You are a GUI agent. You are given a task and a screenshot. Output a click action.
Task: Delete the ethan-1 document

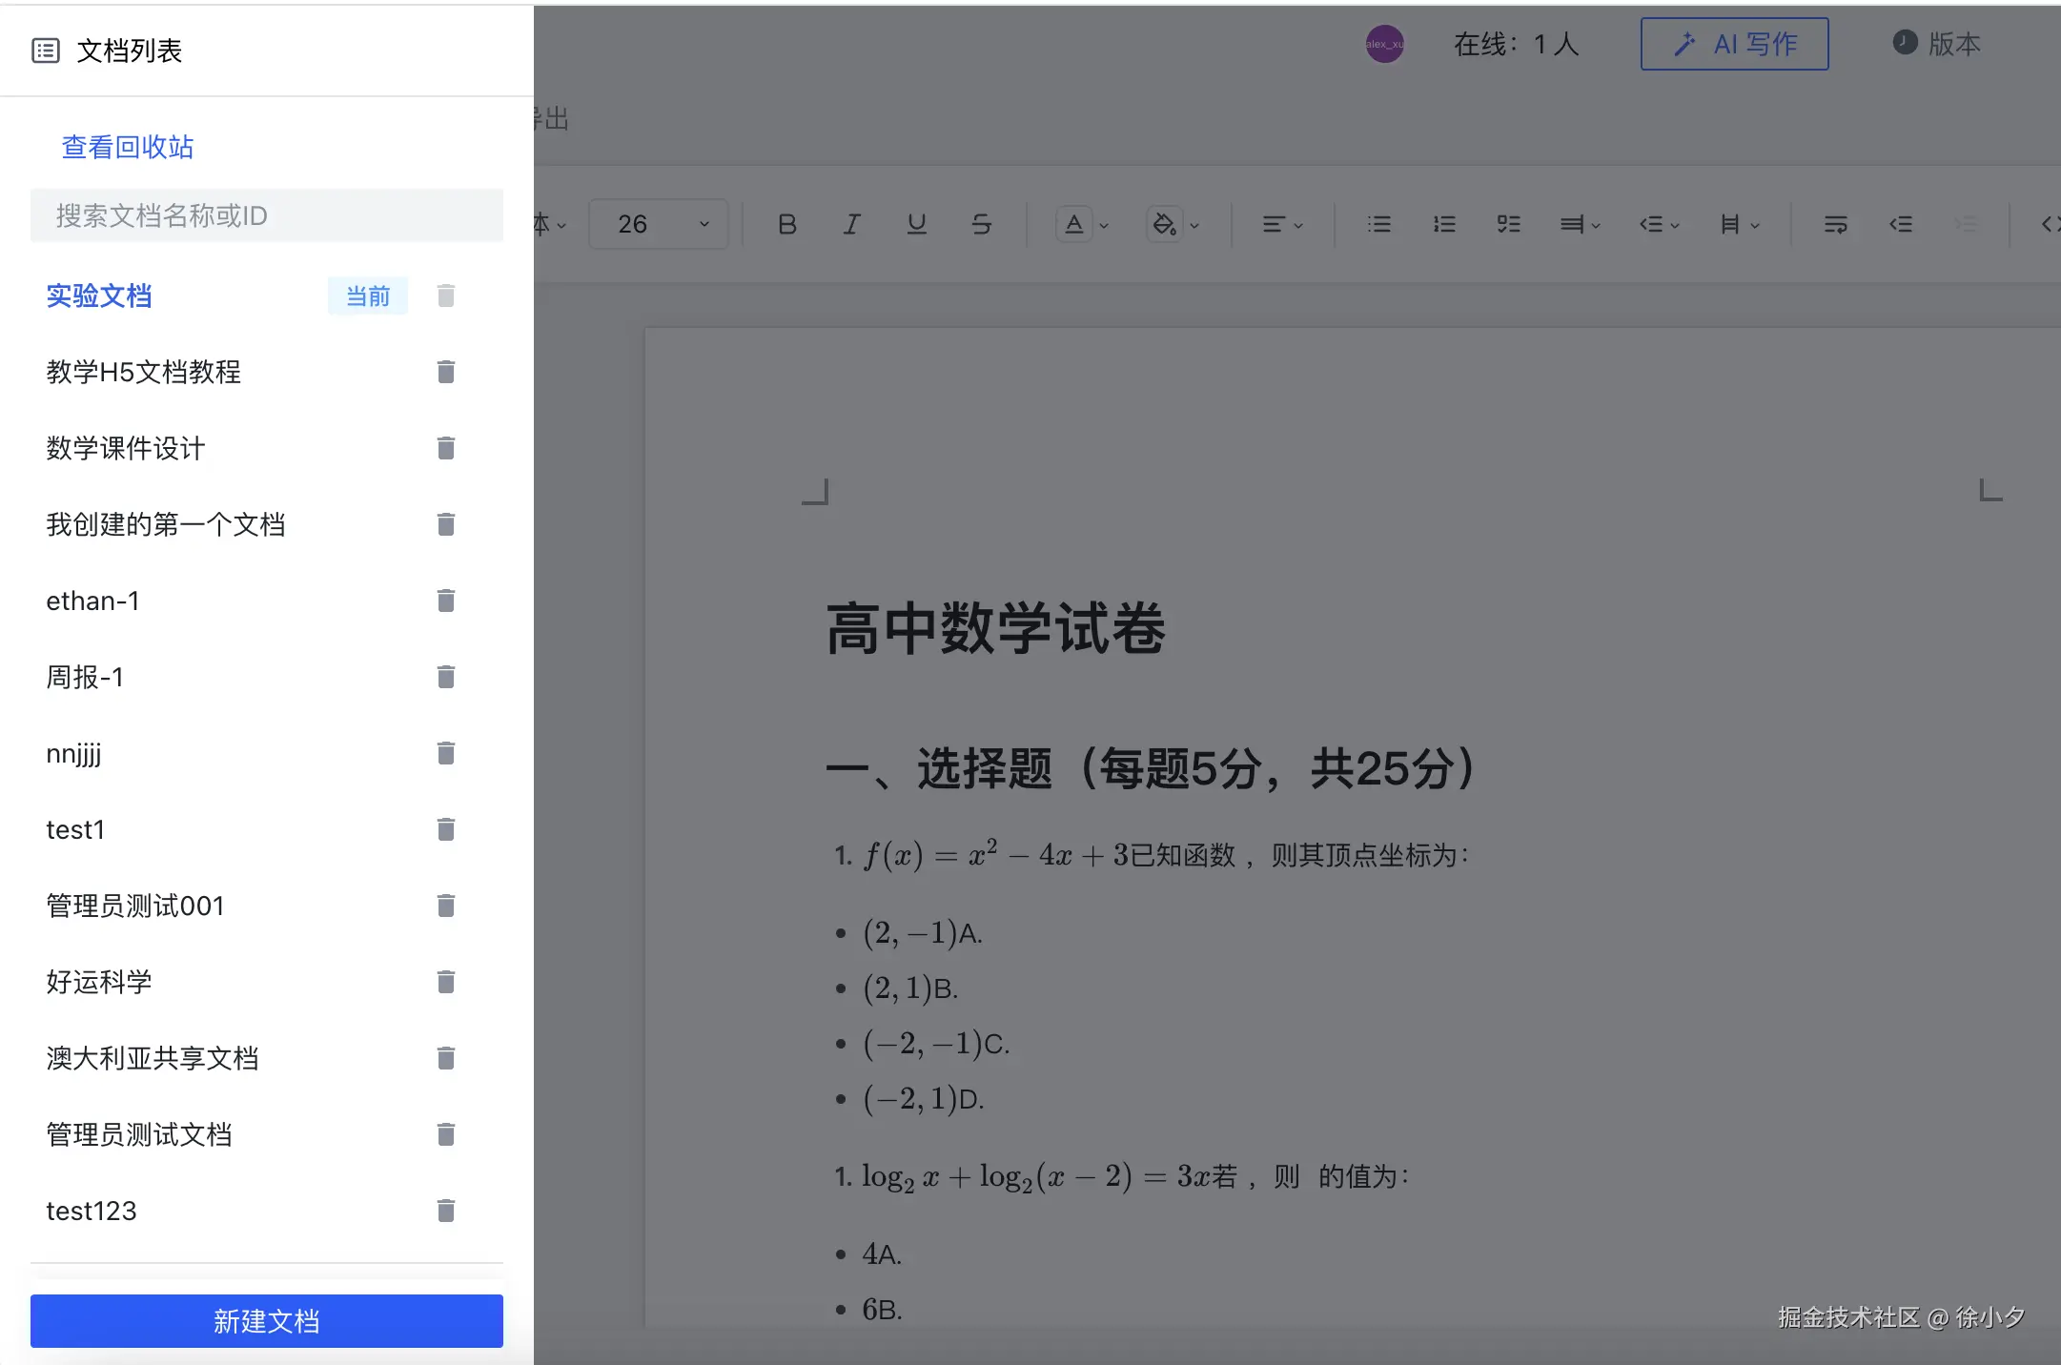coord(444,601)
